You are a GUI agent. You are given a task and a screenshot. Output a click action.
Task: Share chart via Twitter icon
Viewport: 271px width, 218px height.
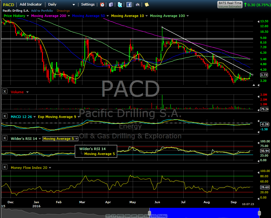pos(120,5)
